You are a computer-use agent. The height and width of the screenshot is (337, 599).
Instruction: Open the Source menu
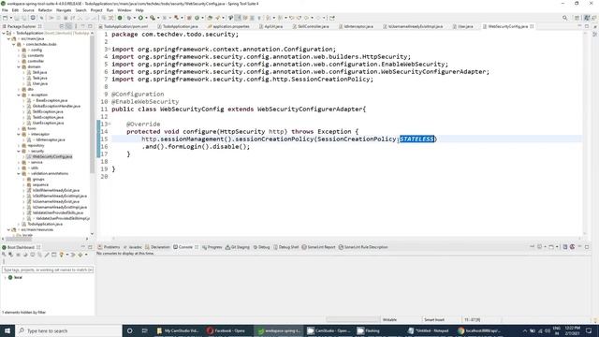(x=28, y=10)
